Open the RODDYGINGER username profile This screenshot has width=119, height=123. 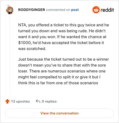[32, 10]
